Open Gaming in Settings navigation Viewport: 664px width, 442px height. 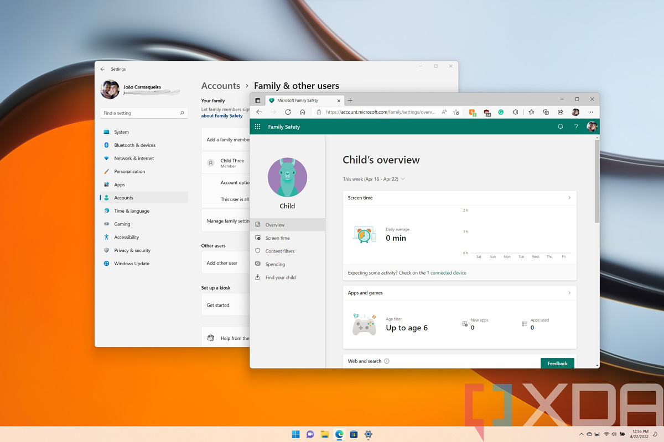tap(144, 224)
